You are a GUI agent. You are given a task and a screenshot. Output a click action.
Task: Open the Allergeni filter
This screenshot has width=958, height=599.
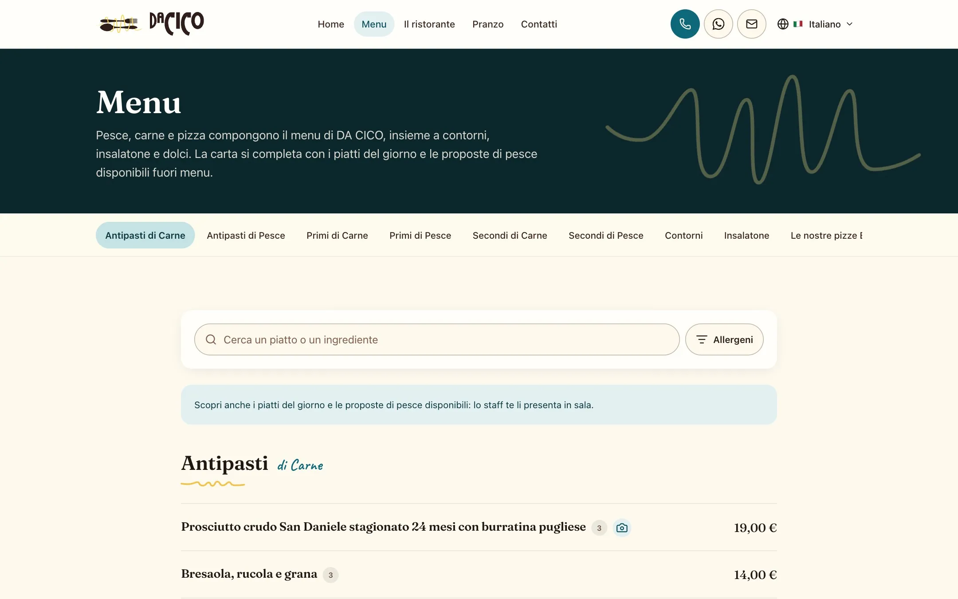(724, 339)
